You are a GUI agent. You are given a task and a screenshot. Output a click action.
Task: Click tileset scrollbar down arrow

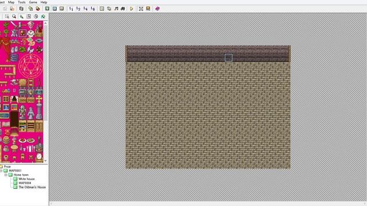45,161
